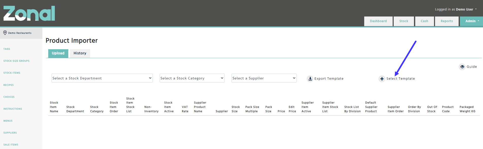Open Recipes in the sidebar
This screenshot has width=483, height=149.
9,85
